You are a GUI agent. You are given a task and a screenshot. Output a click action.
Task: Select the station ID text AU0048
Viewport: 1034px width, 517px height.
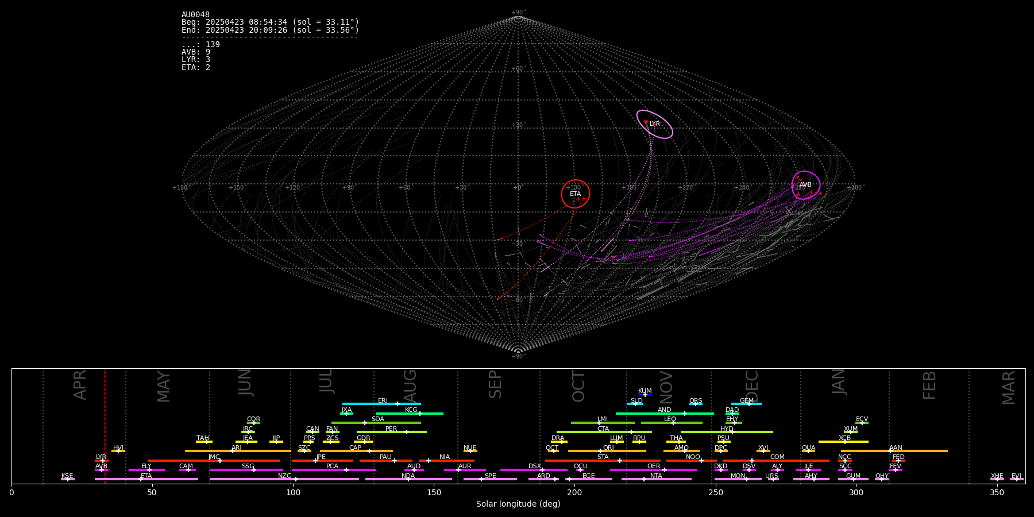196,15
